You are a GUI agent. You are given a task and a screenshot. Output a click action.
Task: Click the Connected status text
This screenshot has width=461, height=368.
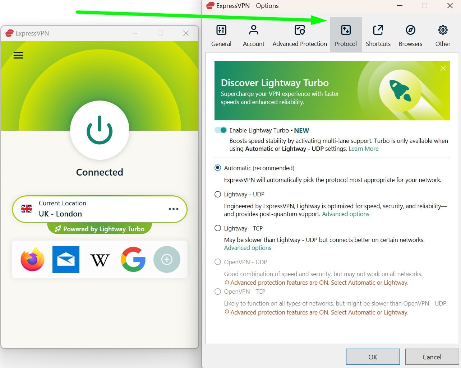pyautogui.click(x=100, y=172)
